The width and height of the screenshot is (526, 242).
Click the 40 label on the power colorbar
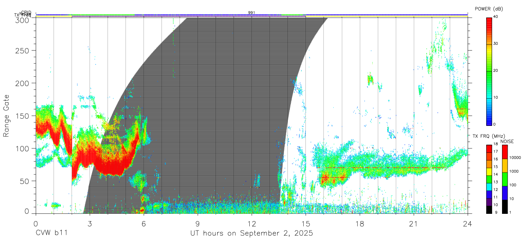coord(496,16)
